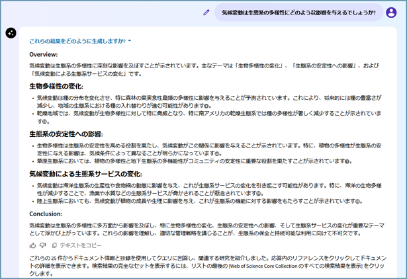Click the caret arrow after 生成しますか?

coord(130,41)
